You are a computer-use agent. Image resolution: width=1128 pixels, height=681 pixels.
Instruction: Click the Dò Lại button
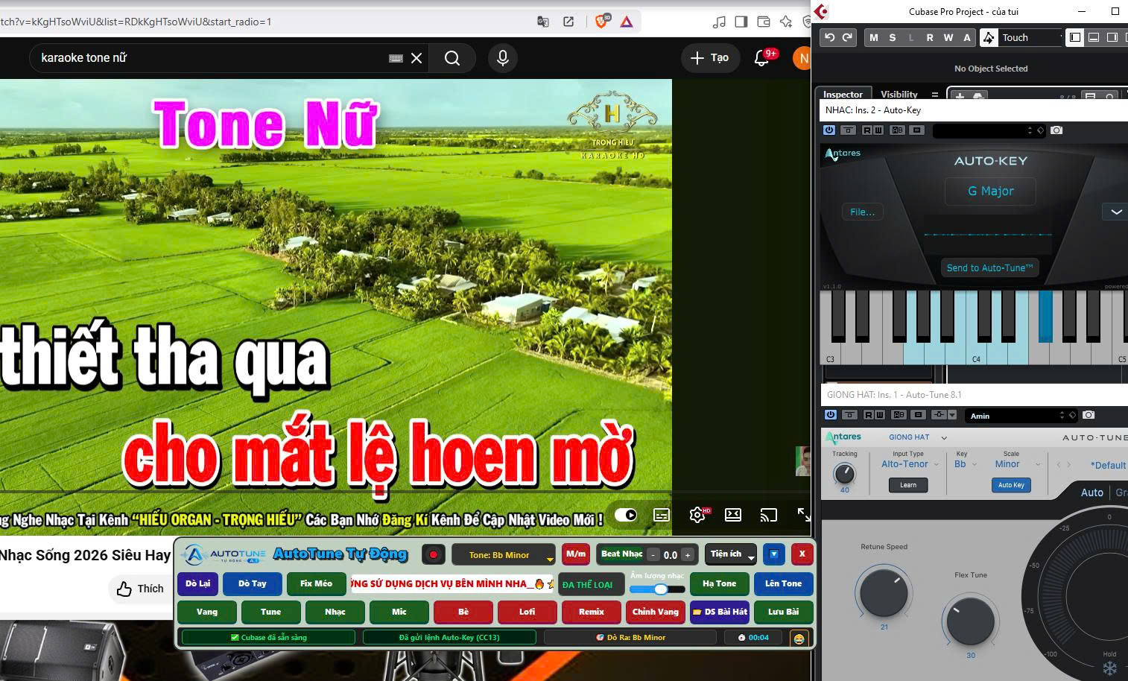[198, 583]
